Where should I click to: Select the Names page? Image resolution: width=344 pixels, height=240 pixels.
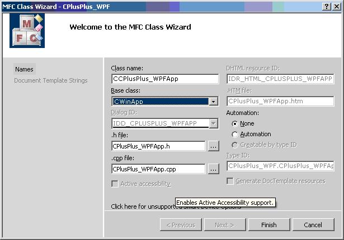(x=24, y=69)
